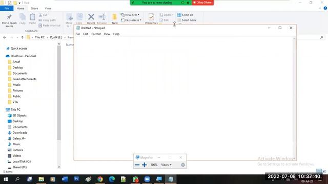Viewport: 328px width, 184px height.
Task: Click the Explorer search magnifier icon
Action: (x=321, y=37)
